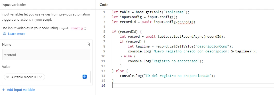Click line number 1 in the gutter

(x=104, y=12)
